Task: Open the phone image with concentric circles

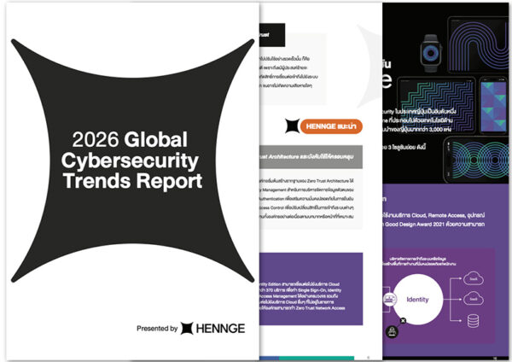Action: (x=477, y=160)
